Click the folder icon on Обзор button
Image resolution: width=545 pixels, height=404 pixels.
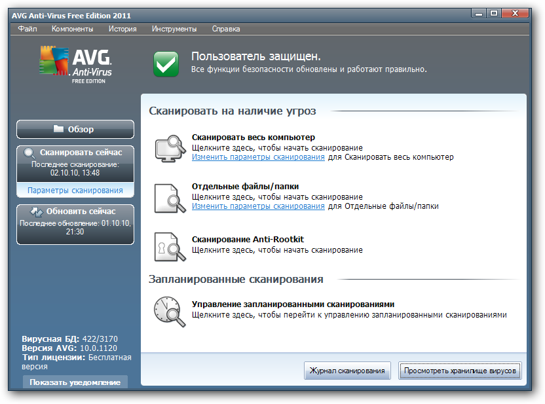pyautogui.click(x=58, y=129)
